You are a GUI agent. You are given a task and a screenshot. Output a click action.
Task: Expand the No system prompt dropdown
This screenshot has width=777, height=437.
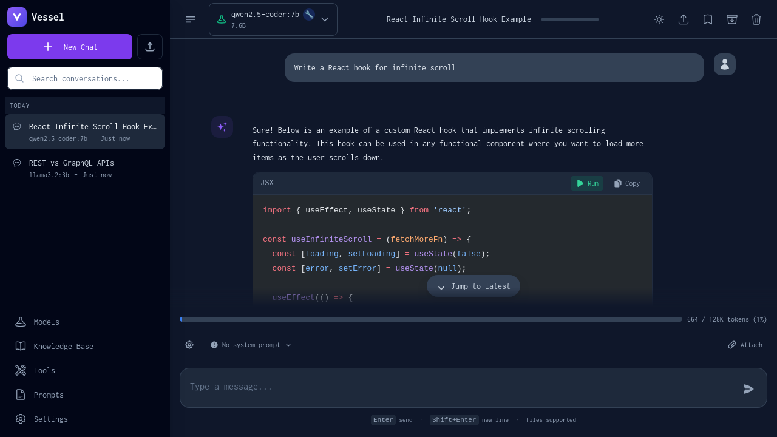(251, 345)
